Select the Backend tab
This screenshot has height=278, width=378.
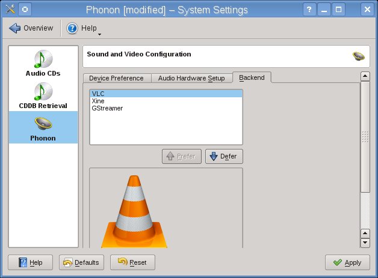252,77
